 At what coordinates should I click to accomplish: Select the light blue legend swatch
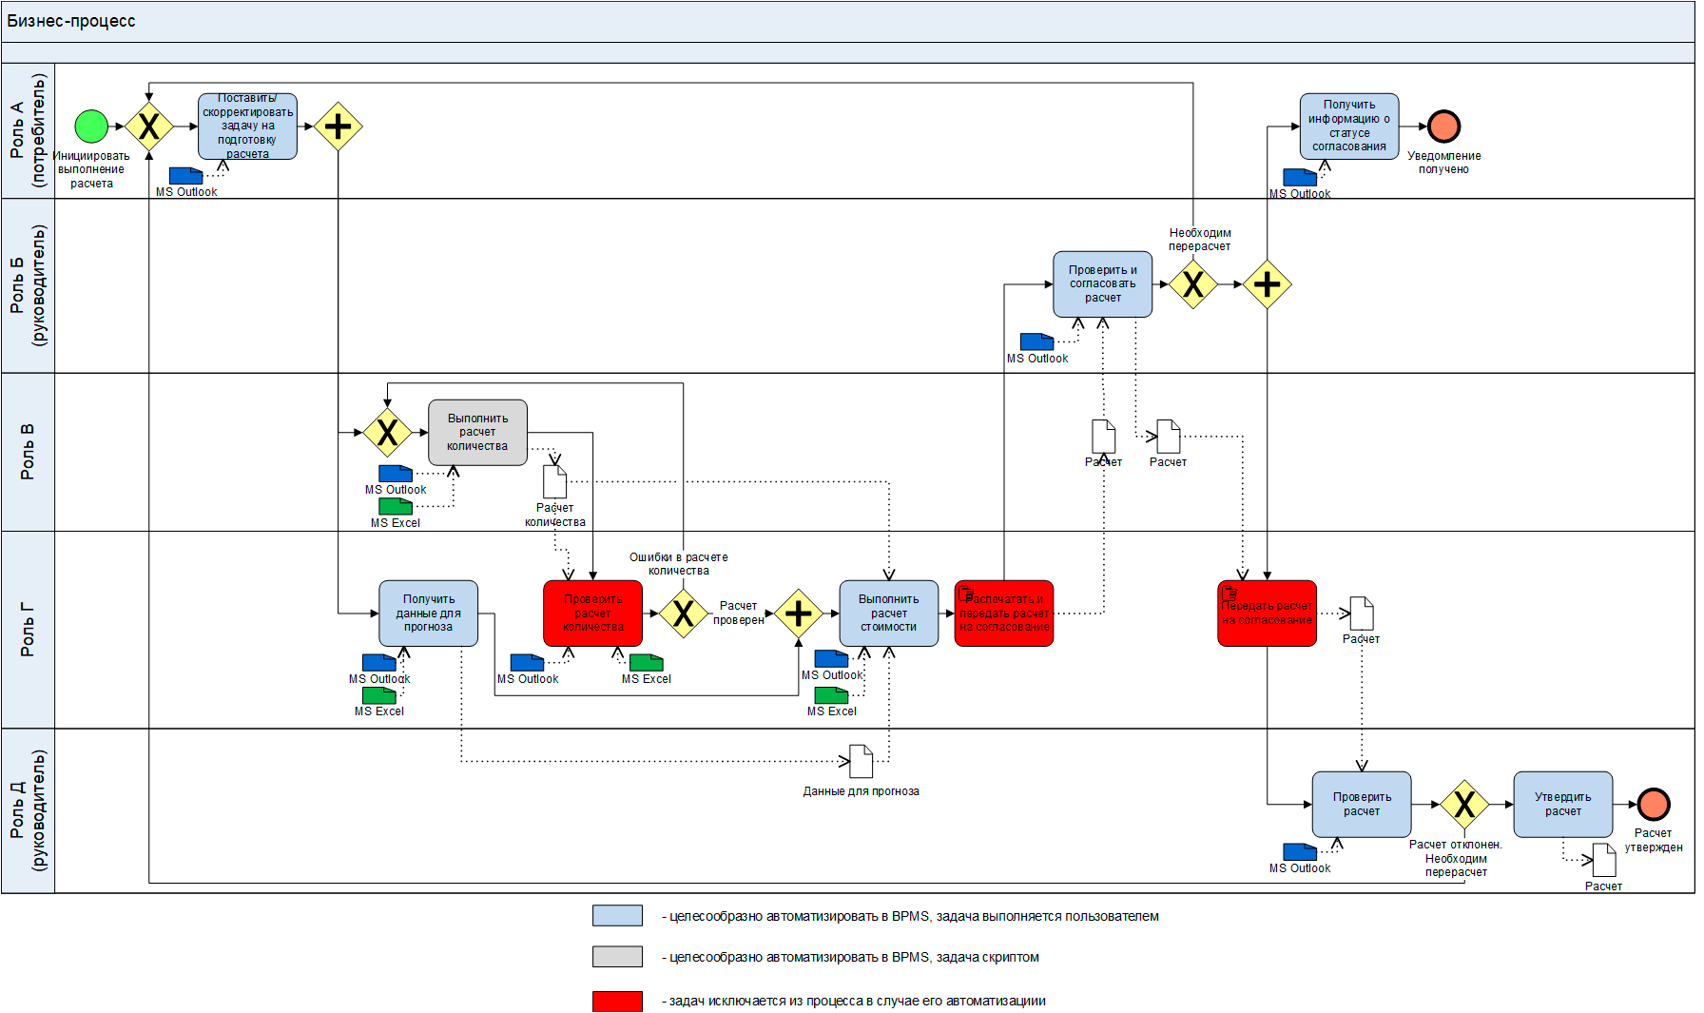click(617, 916)
